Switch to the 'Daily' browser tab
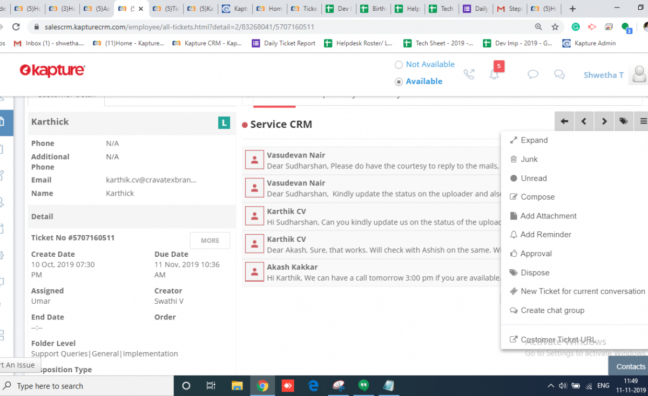 tap(475, 9)
